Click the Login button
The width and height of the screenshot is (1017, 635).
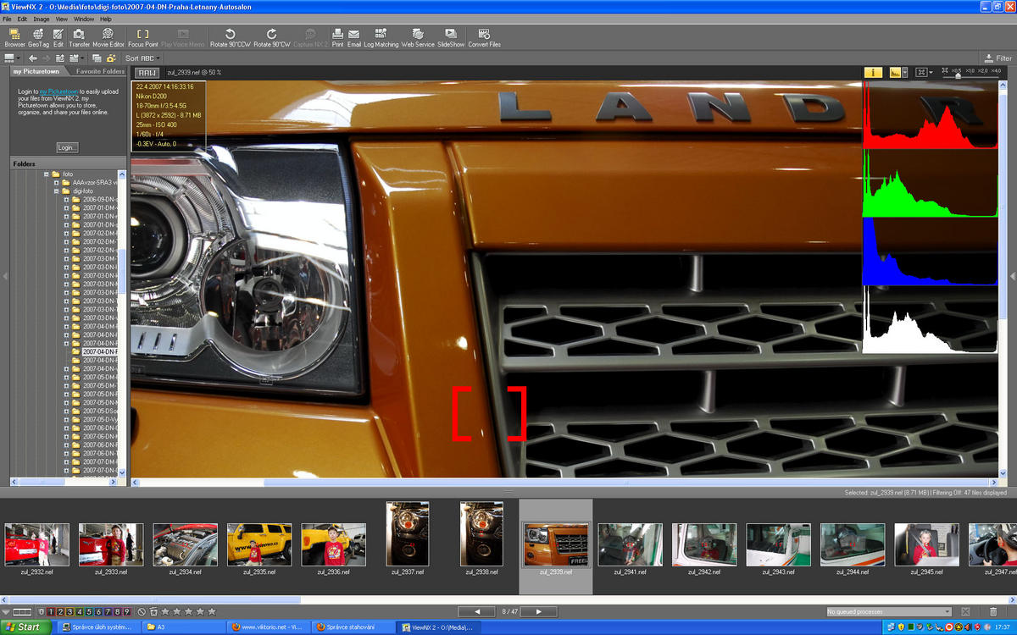pos(67,147)
